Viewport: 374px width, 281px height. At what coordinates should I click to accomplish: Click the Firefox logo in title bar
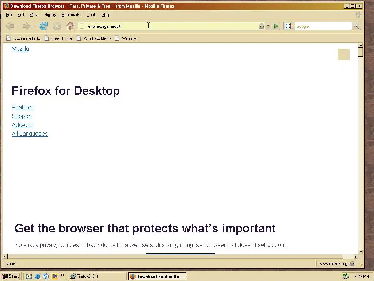tap(6, 6)
